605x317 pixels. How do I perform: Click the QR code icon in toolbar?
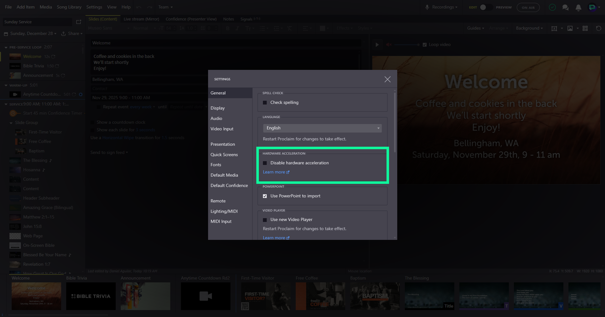[x=585, y=28]
